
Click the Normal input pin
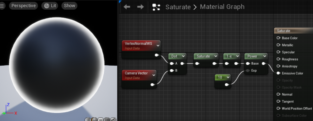tap(278, 94)
